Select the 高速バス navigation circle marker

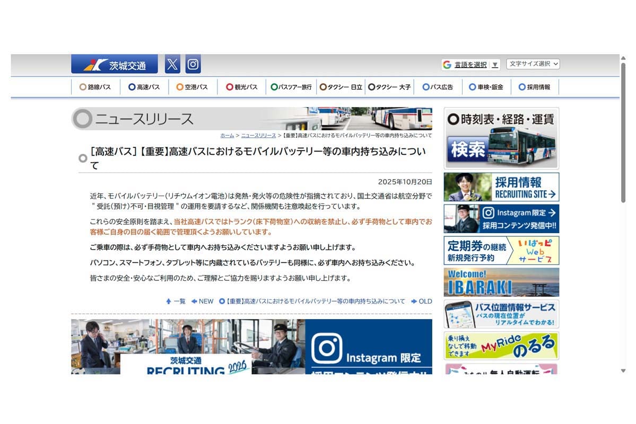[131, 86]
